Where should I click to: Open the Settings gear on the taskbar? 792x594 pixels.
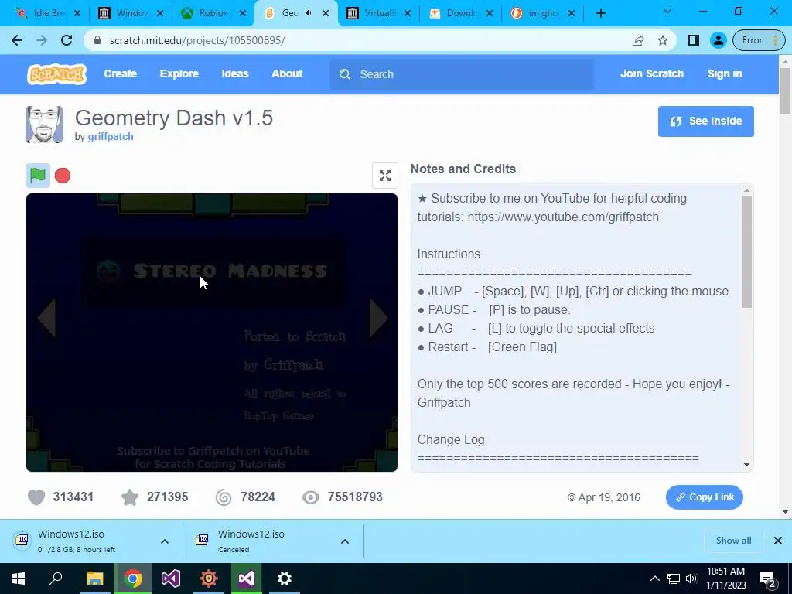pyautogui.click(x=285, y=579)
